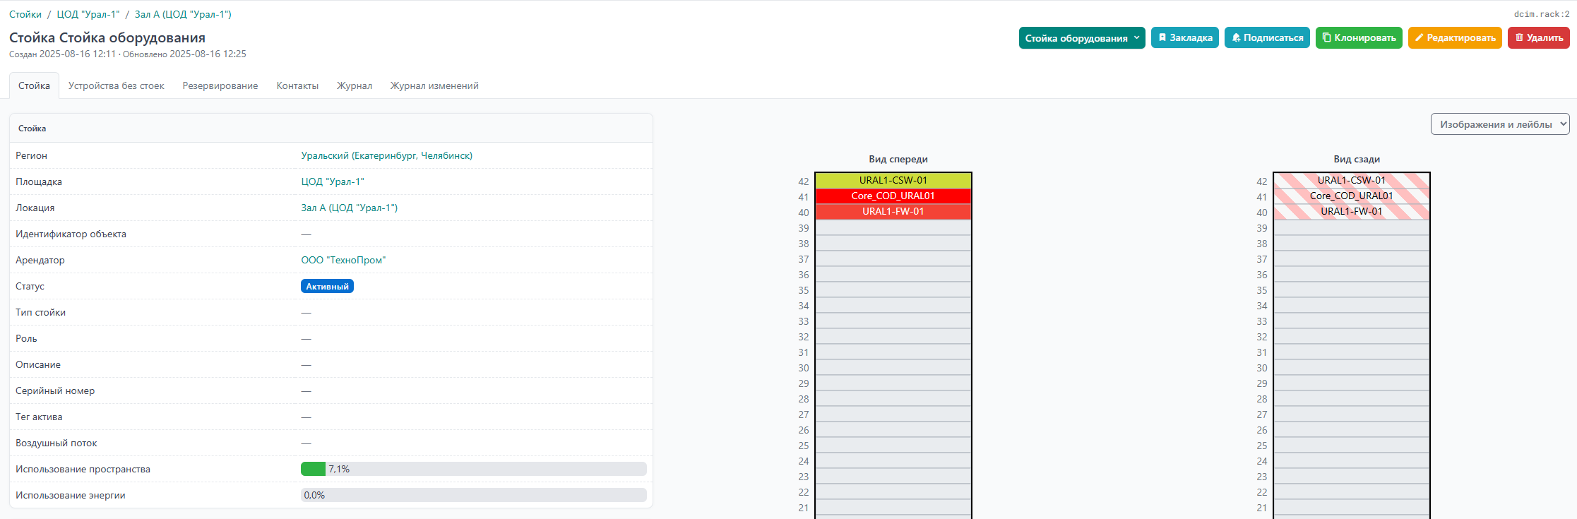Click empty unit 39 in front view
1577x519 pixels.
tap(893, 228)
